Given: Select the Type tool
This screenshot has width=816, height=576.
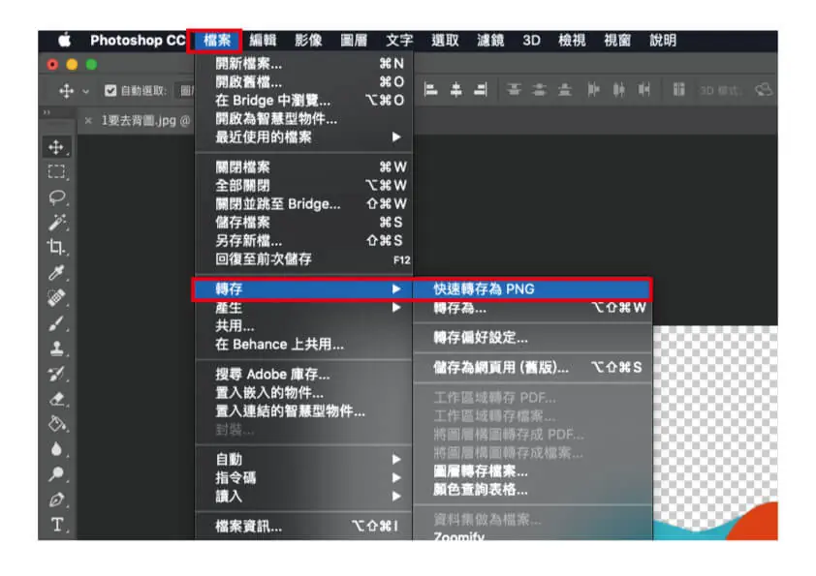Looking at the screenshot, I should 56,525.
